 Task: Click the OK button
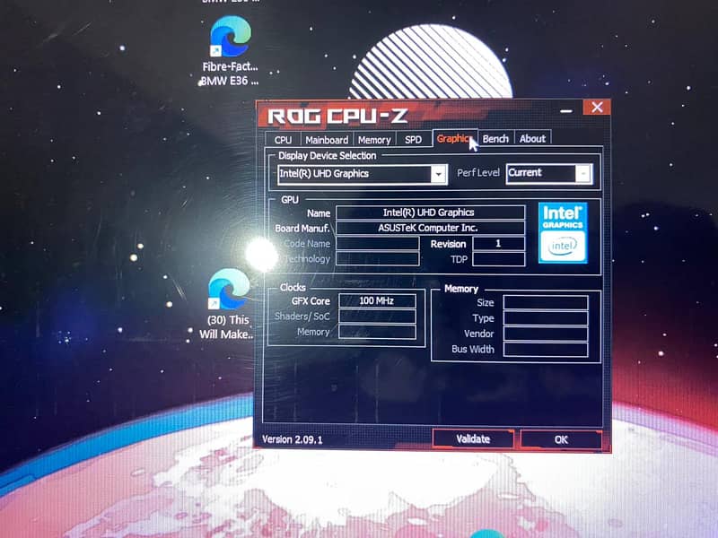(x=561, y=439)
